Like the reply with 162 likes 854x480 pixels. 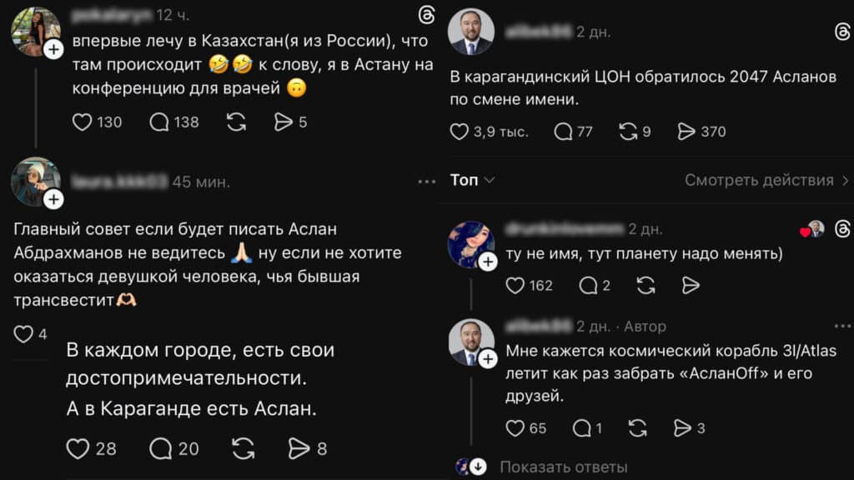point(516,285)
